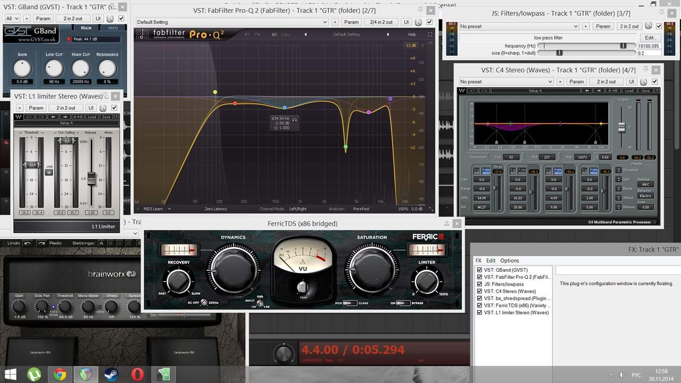Click the Opera browser taskbar icon

[x=137, y=374]
